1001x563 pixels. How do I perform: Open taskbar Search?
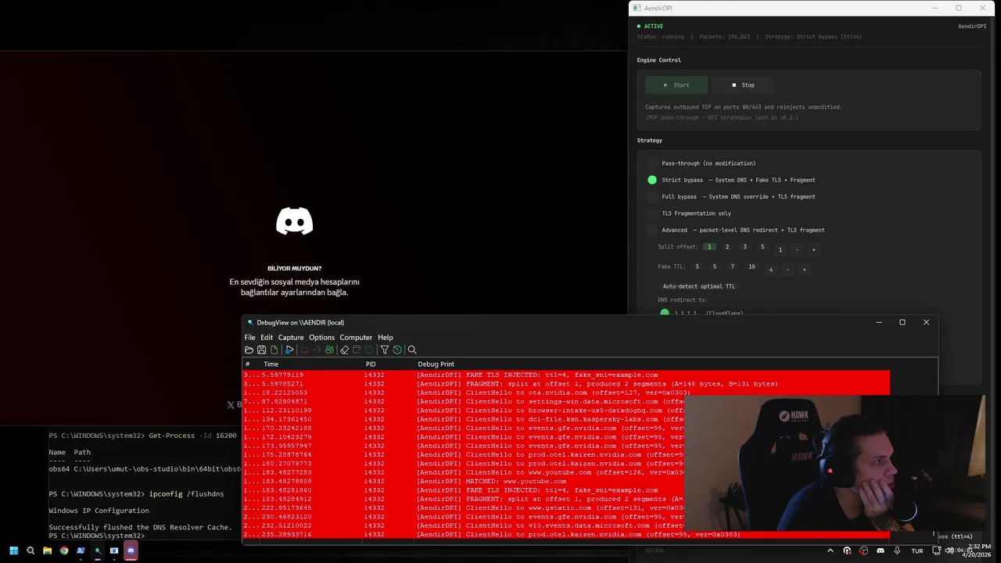(x=30, y=550)
